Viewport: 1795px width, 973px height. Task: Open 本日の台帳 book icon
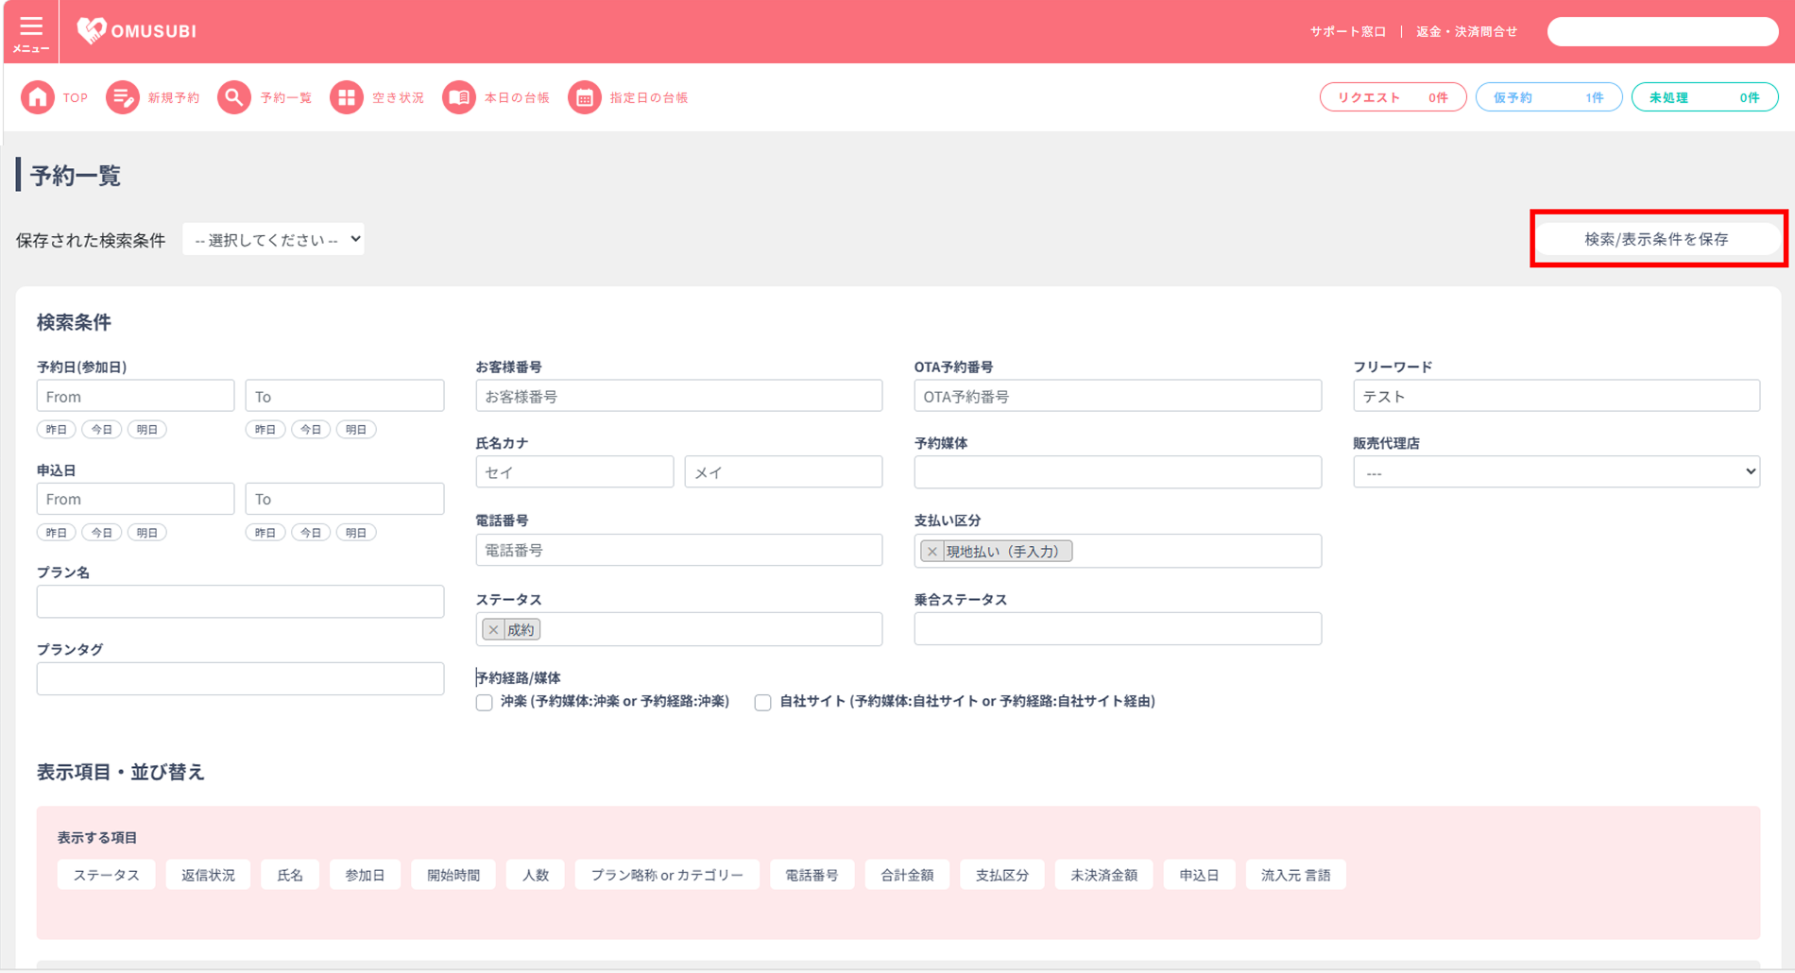[x=458, y=97]
